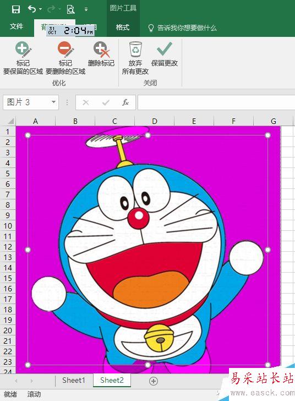Click the 告诉我你想要做什么 search box
The height and width of the screenshot is (401, 295).
click(187, 28)
